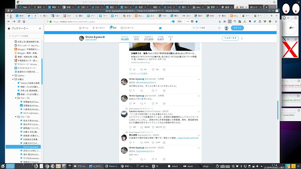
Task: Open xclock in the taskbar
Action: (173, 166)
